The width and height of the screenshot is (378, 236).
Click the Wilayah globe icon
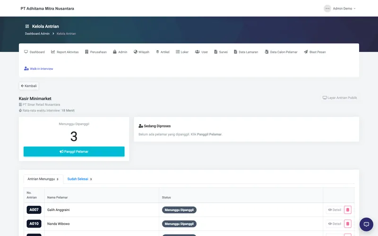click(136, 52)
